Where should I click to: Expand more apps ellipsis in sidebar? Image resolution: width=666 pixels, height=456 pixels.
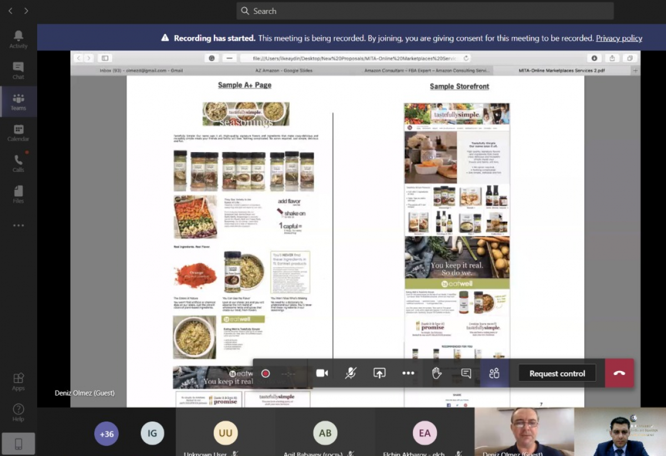[18, 226]
